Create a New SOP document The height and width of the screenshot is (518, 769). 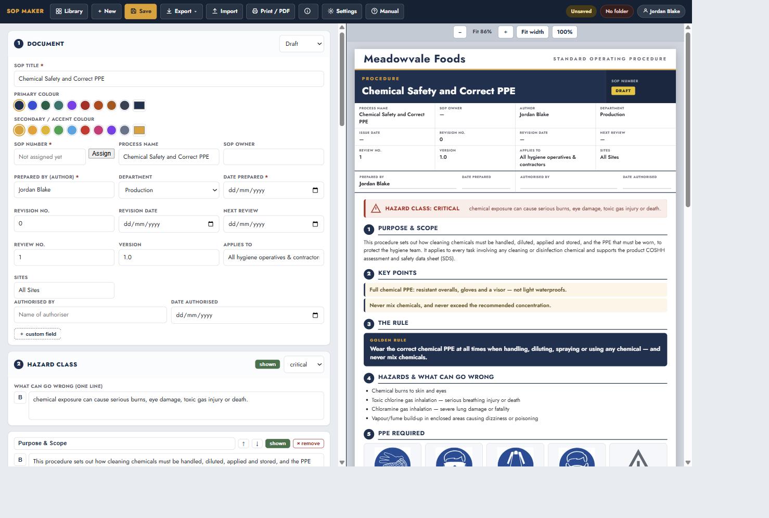click(107, 11)
